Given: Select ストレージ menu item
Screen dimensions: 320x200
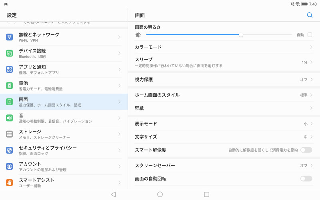Looking at the screenshot, I should click(x=64, y=134).
